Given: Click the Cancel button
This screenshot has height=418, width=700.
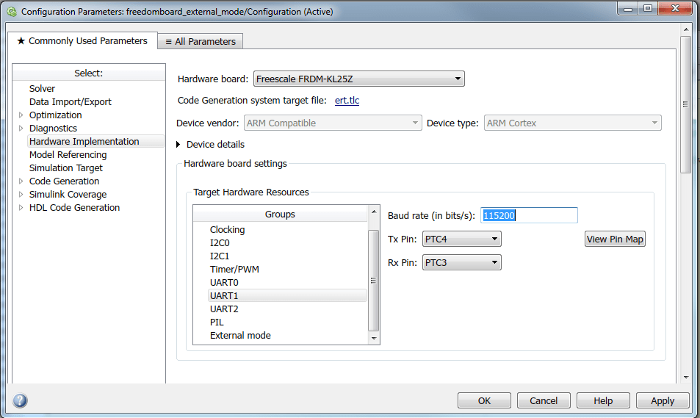Looking at the screenshot, I should [x=544, y=400].
